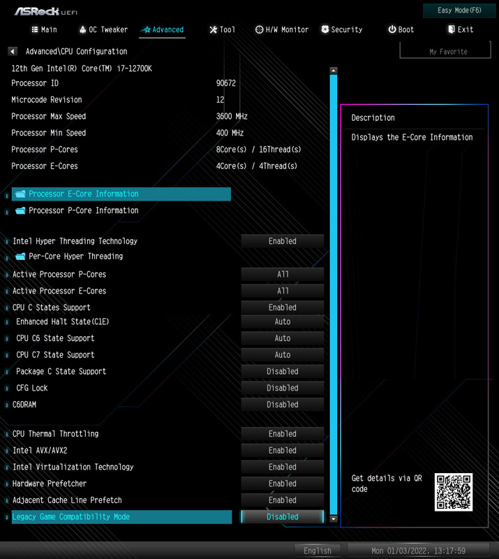This screenshot has width=499, height=559.
Task: Toggle CPU Thermal Throttling value
Action: coord(283,434)
